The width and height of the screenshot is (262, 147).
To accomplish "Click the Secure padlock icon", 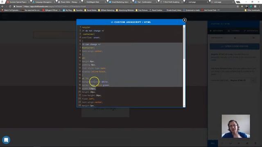I will click(x=15, y=7).
